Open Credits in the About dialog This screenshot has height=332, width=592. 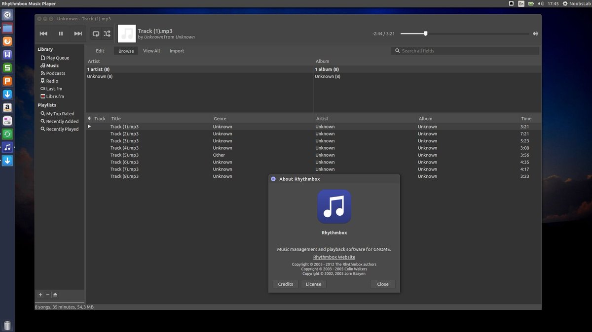pyautogui.click(x=286, y=284)
